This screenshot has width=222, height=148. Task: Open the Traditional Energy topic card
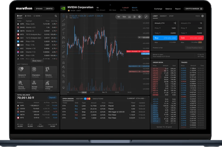click(x=51, y=85)
